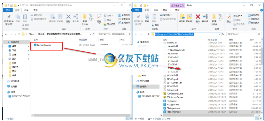Sort by Name (名称) column in Main window

165,40
